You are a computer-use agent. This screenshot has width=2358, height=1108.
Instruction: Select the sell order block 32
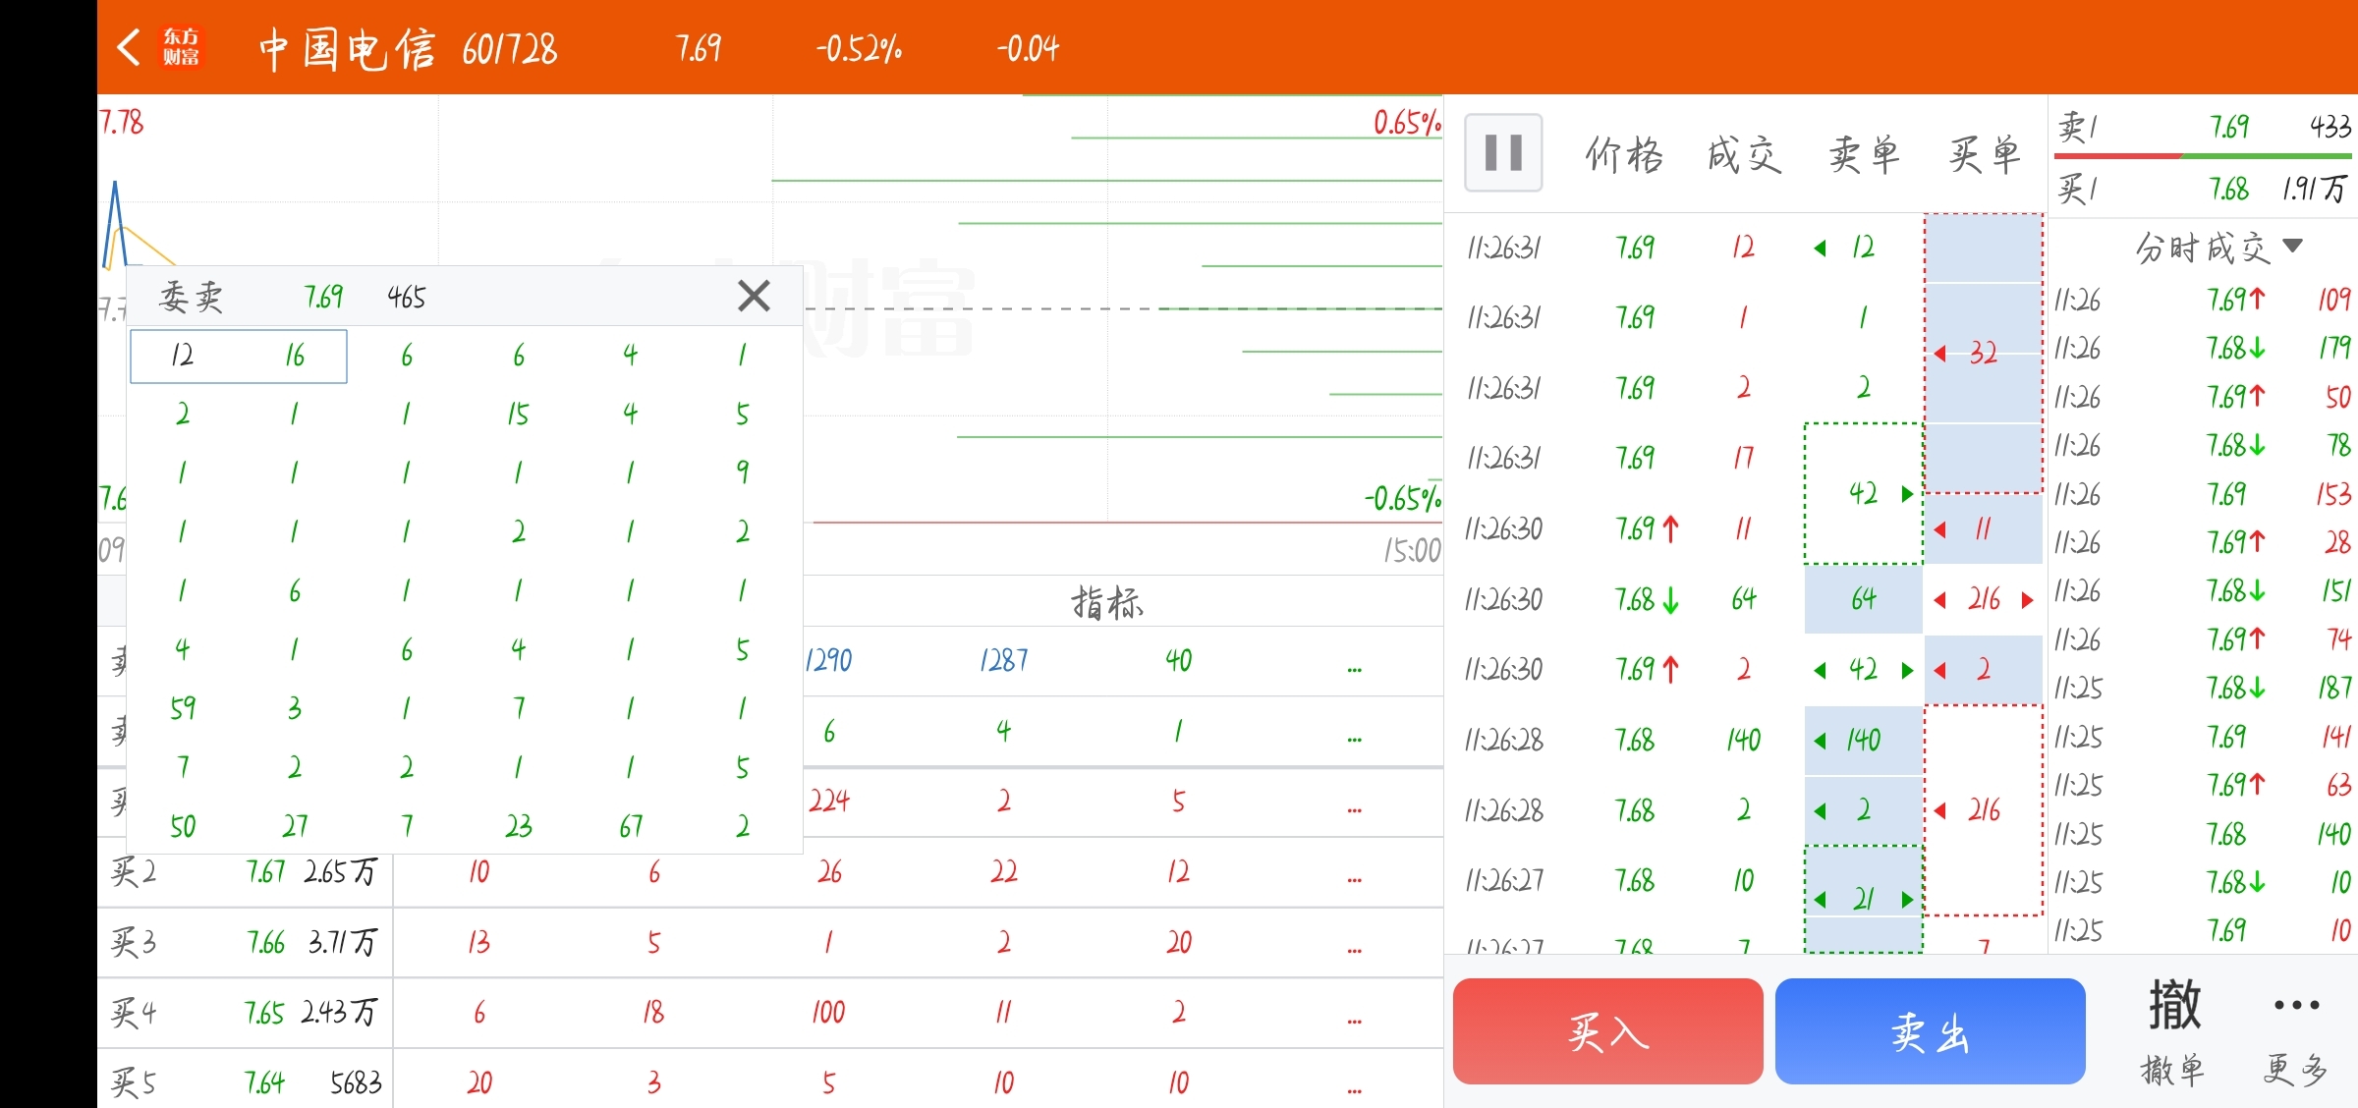tap(1983, 354)
